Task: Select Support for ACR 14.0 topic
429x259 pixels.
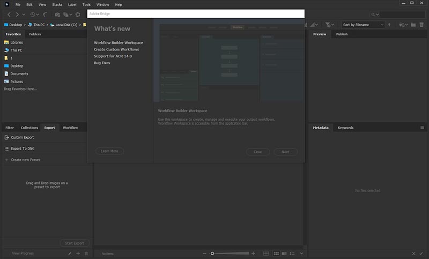Action: pyautogui.click(x=113, y=56)
